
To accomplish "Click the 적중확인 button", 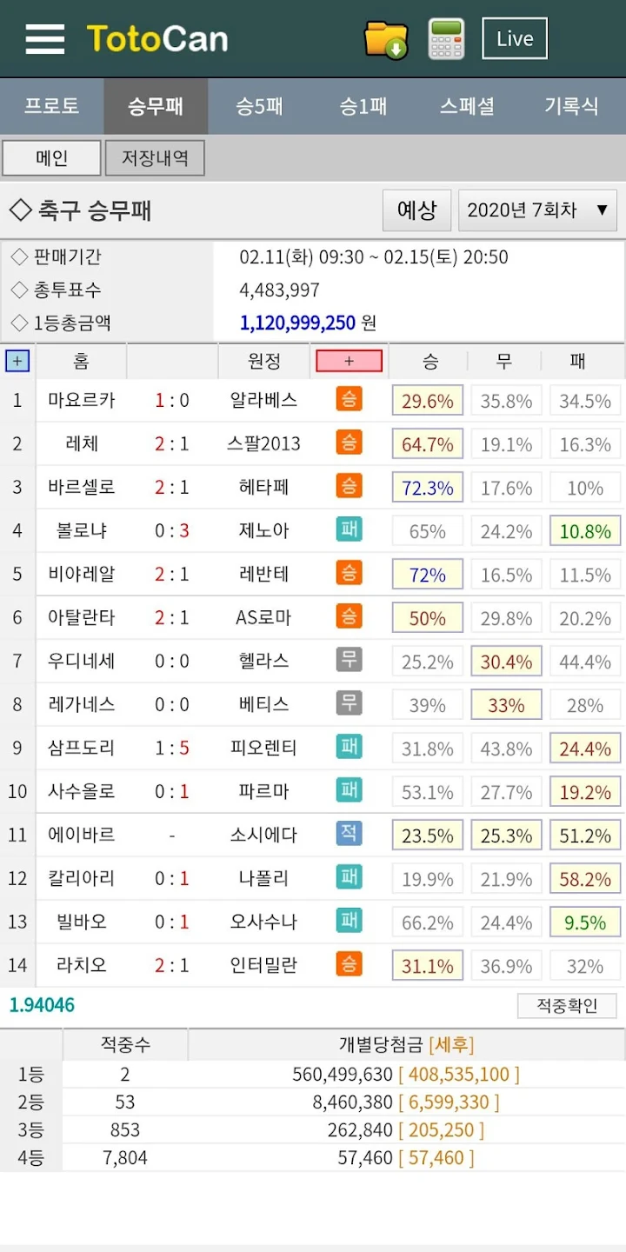I will point(567,1006).
